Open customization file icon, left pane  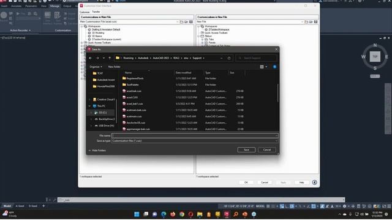pos(186,22)
